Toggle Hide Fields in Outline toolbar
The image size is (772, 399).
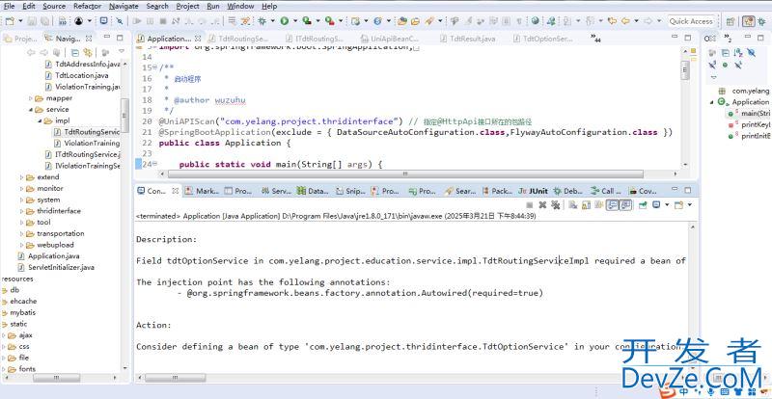pyautogui.click(x=751, y=53)
